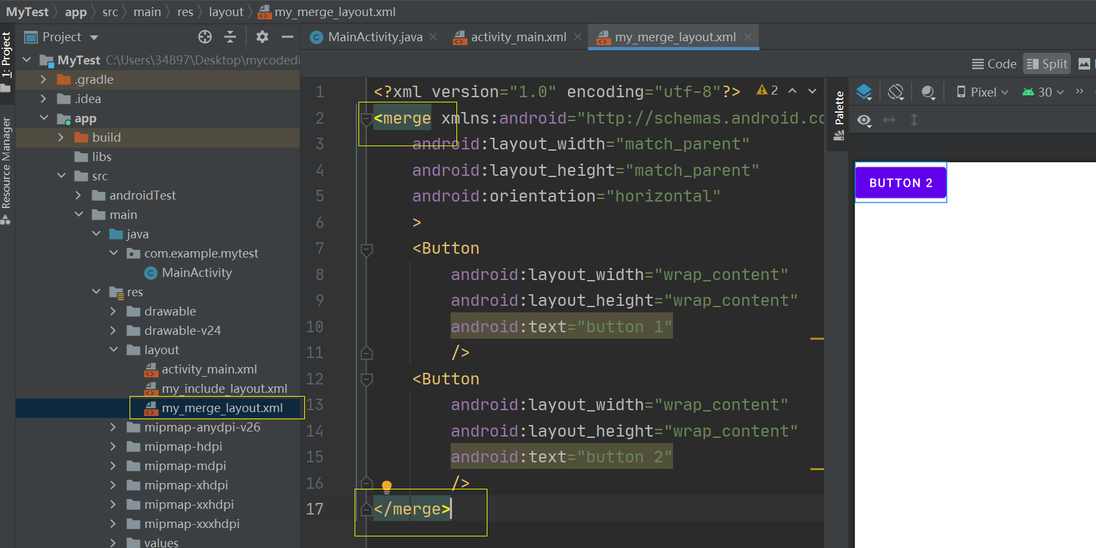Close the MainActivity.java tab
Image resolution: width=1096 pixels, height=548 pixels.
(433, 37)
